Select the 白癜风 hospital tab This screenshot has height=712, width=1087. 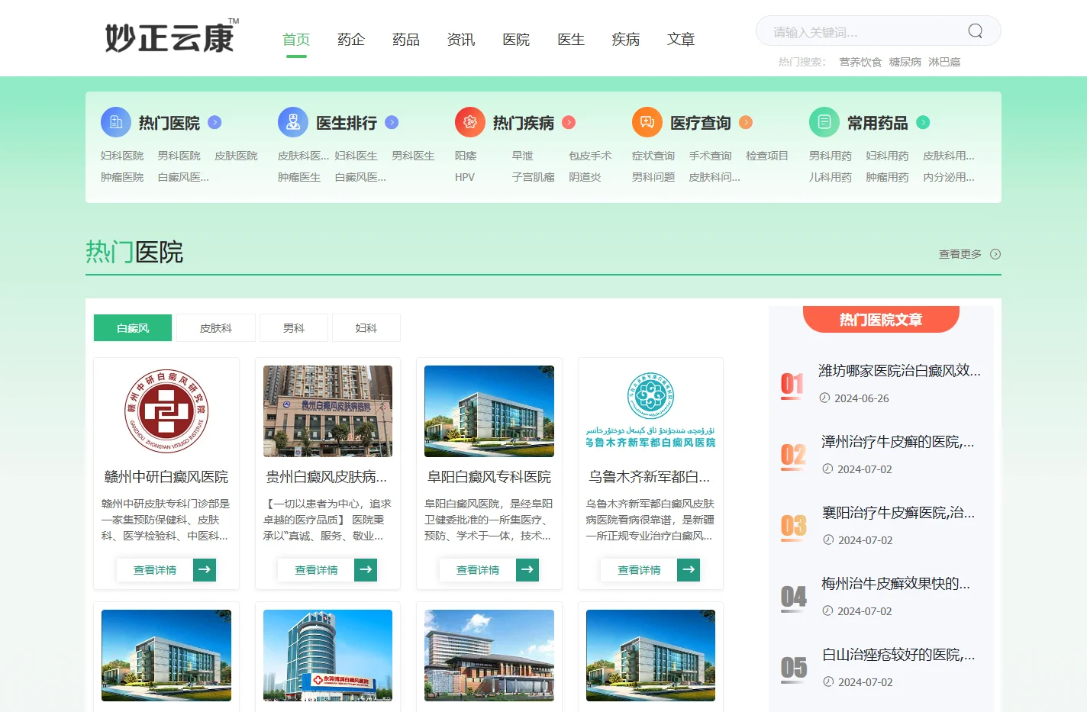(133, 328)
